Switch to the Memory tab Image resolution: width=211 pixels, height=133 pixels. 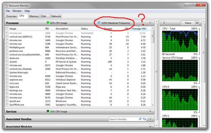(34, 16)
